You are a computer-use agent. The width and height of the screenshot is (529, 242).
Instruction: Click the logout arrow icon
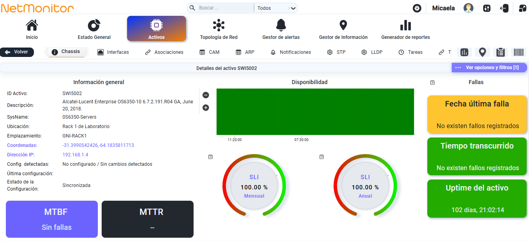(504, 8)
